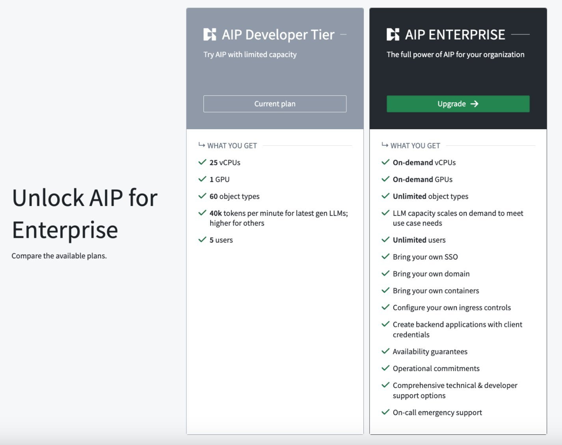The width and height of the screenshot is (562, 445).
Task: Click the checkmark beside Operational commitments
Action: pos(385,368)
